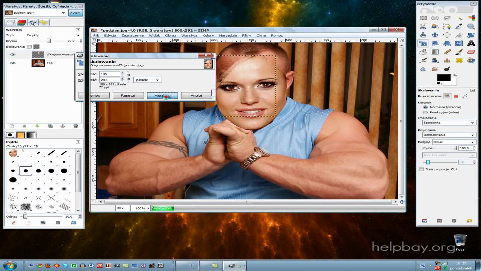Select the Crop knife tool

(x=459, y=35)
